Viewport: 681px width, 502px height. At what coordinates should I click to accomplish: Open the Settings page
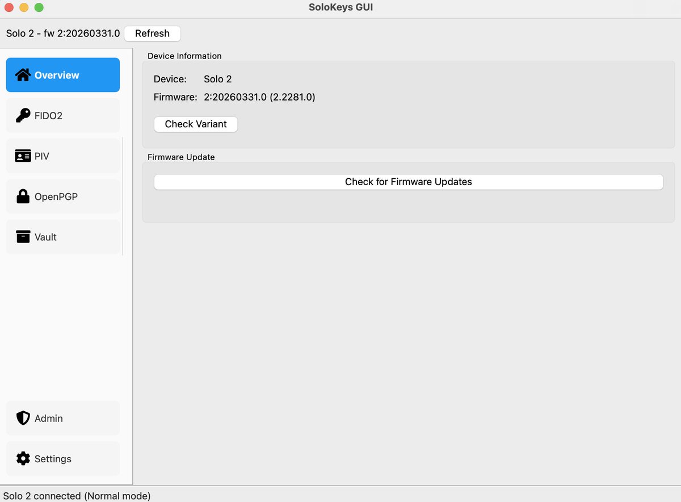(63, 459)
